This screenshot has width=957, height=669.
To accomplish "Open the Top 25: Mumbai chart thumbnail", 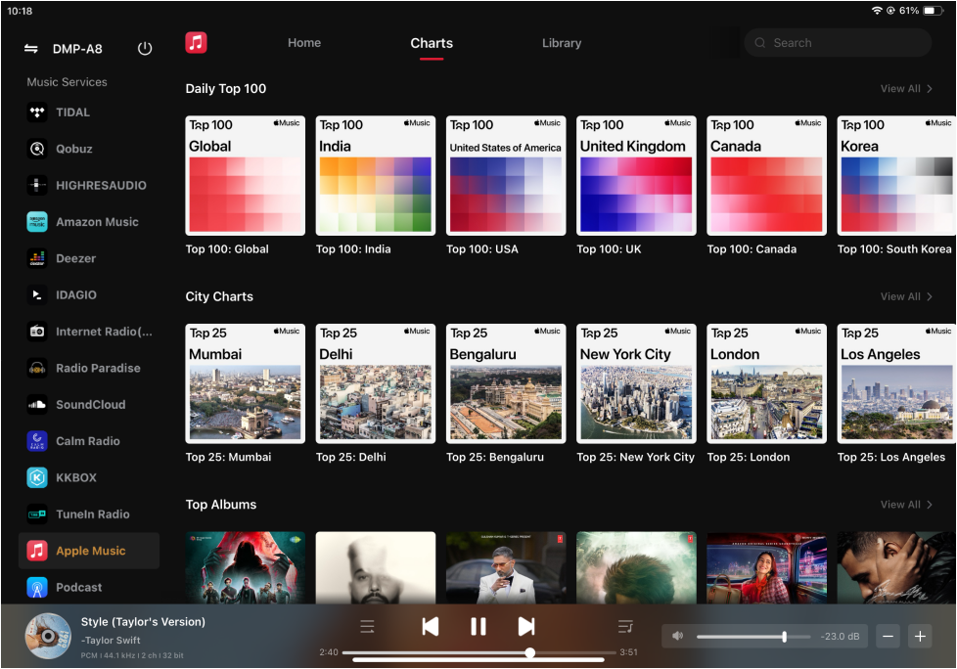I will 246,383.
